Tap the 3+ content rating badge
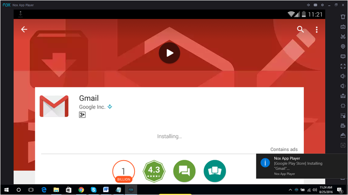 (82, 115)
